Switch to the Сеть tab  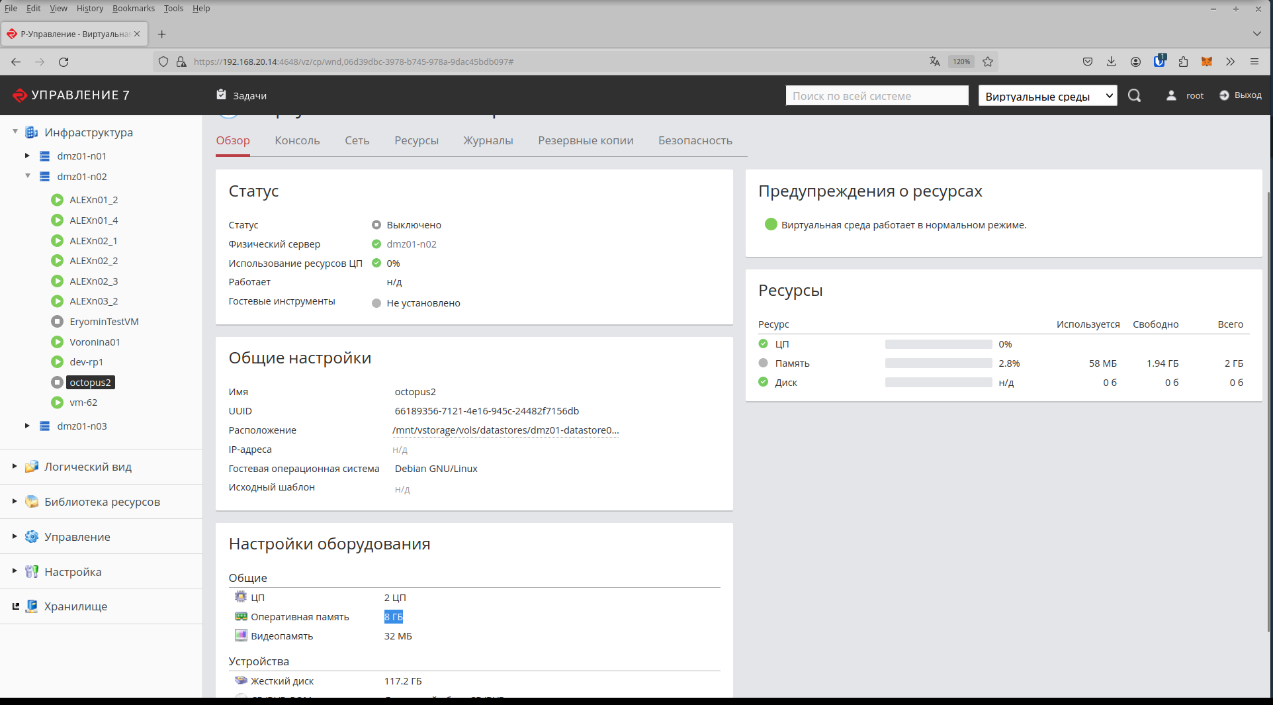click(357, 140)
